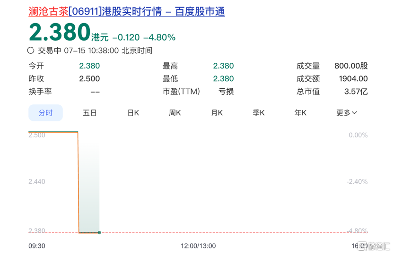Click the refresh circle icon beside 交易中
Image resolution: width=393 pixels, height=254 pixels.
point(31,51)
